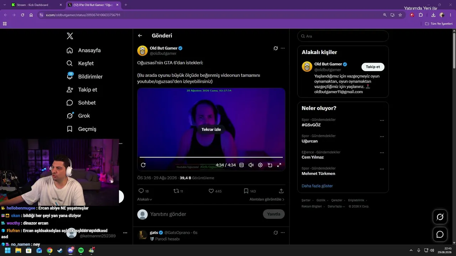This screenshot has height=256, width=456.
Task: Open Keşfet in the sidebar
Action: pos(80,63)
